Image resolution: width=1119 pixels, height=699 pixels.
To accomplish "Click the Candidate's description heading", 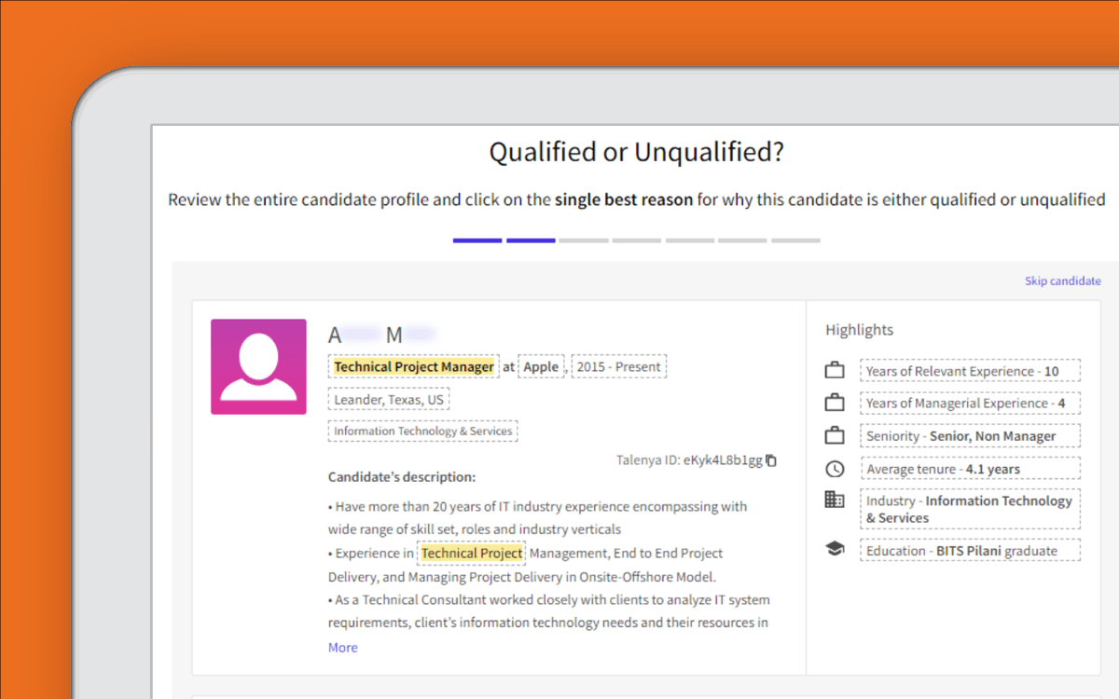I will coord(402,476).
